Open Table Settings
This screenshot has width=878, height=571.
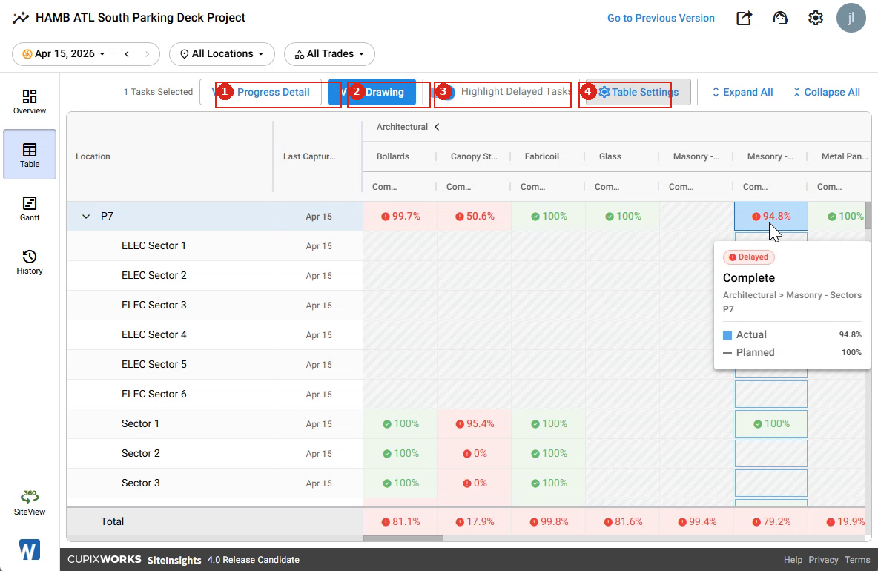click(x=638, y=92)
